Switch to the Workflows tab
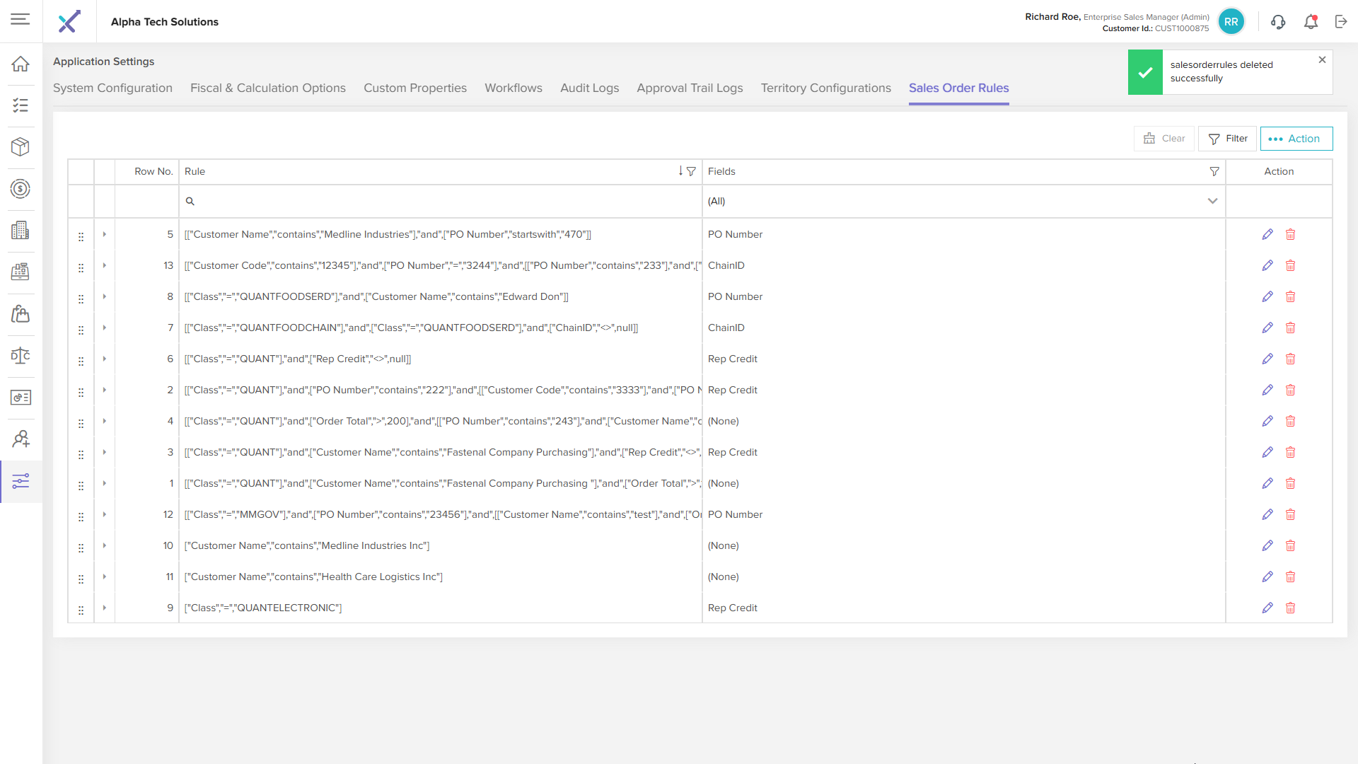This screenshot has width=1358, height=764. coord(513,88)
